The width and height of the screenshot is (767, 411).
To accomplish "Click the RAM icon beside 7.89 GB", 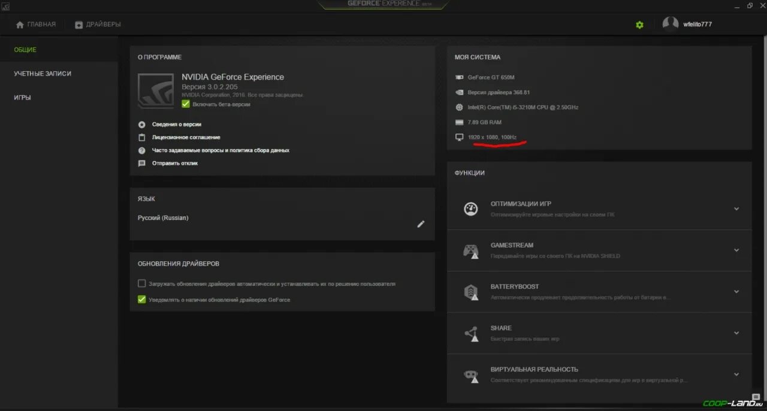I will pyautogui.click(x=460, y=122).
